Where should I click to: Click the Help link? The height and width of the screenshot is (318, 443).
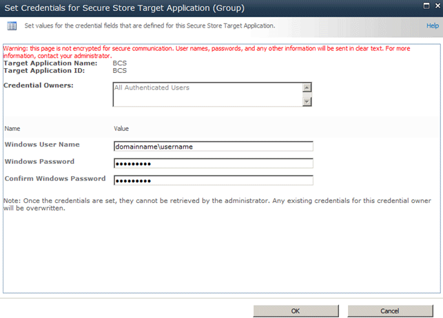(432, 25)
